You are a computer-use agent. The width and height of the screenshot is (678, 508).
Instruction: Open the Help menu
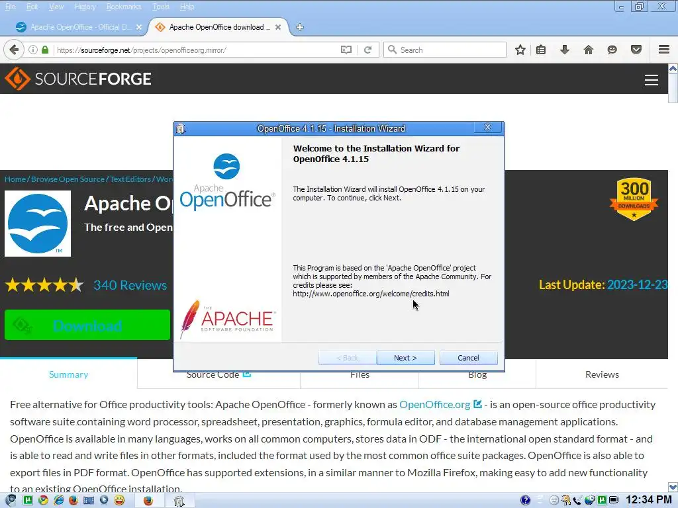(187, 7)
